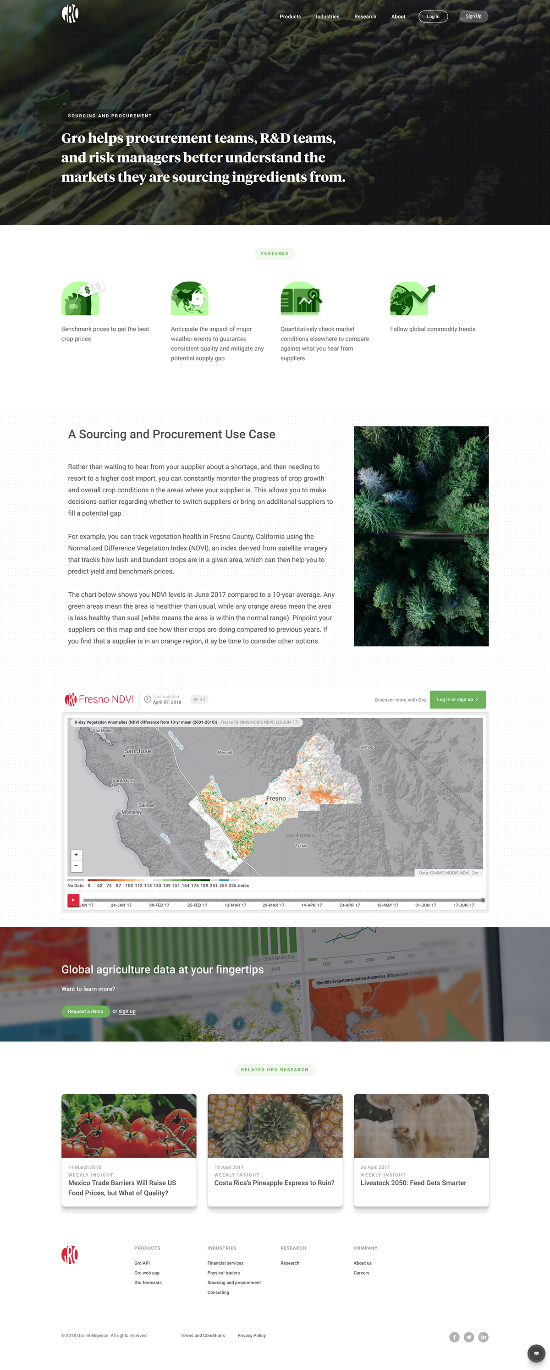The image size is (550, 1370).
Task: Open the Products menu
Action: [x=290, y=17]
